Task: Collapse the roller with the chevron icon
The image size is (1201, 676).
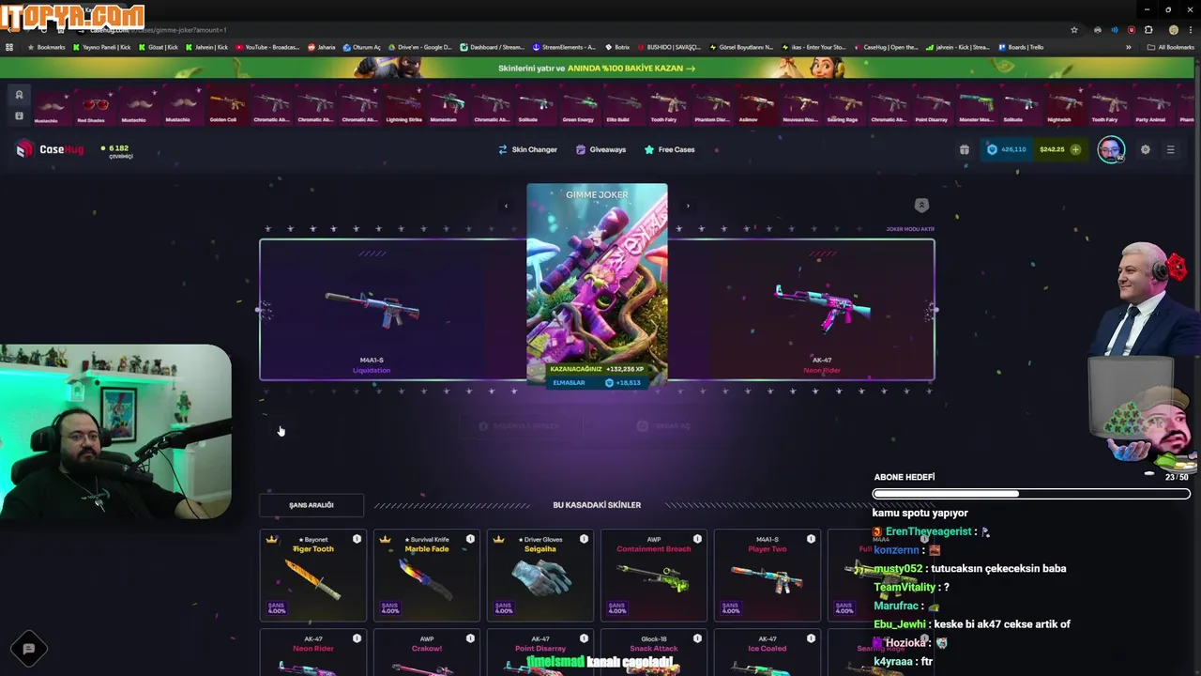Action: (921, 206)
